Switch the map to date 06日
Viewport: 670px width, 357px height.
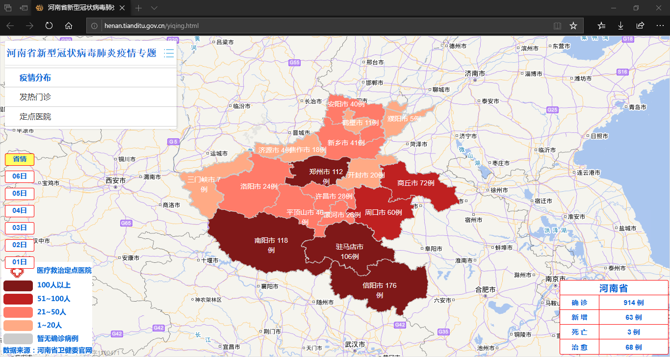pos(19,176)
